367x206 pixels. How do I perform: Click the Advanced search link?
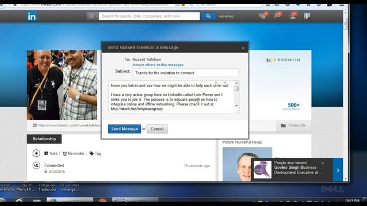click(226, 17)
